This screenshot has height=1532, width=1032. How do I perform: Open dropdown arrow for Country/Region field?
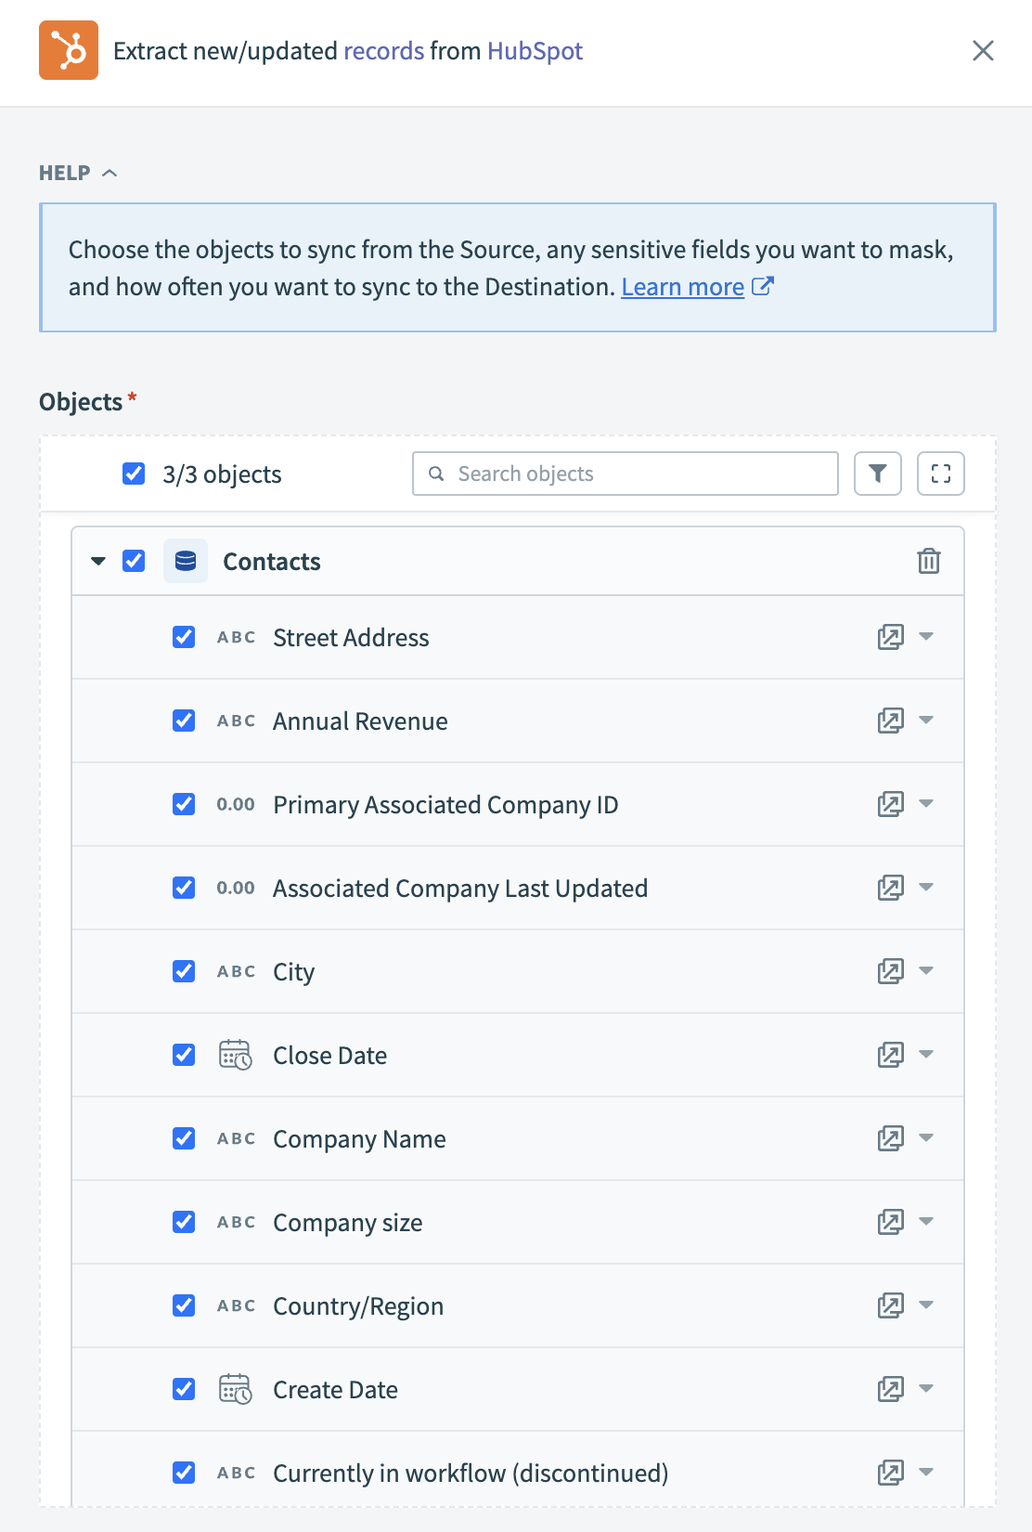(x=926, y=1305)
